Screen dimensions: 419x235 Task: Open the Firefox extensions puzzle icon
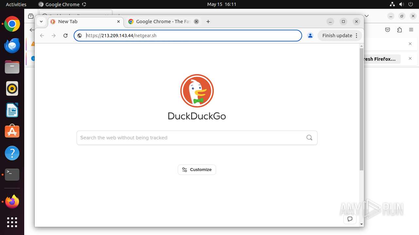[399, 30]
